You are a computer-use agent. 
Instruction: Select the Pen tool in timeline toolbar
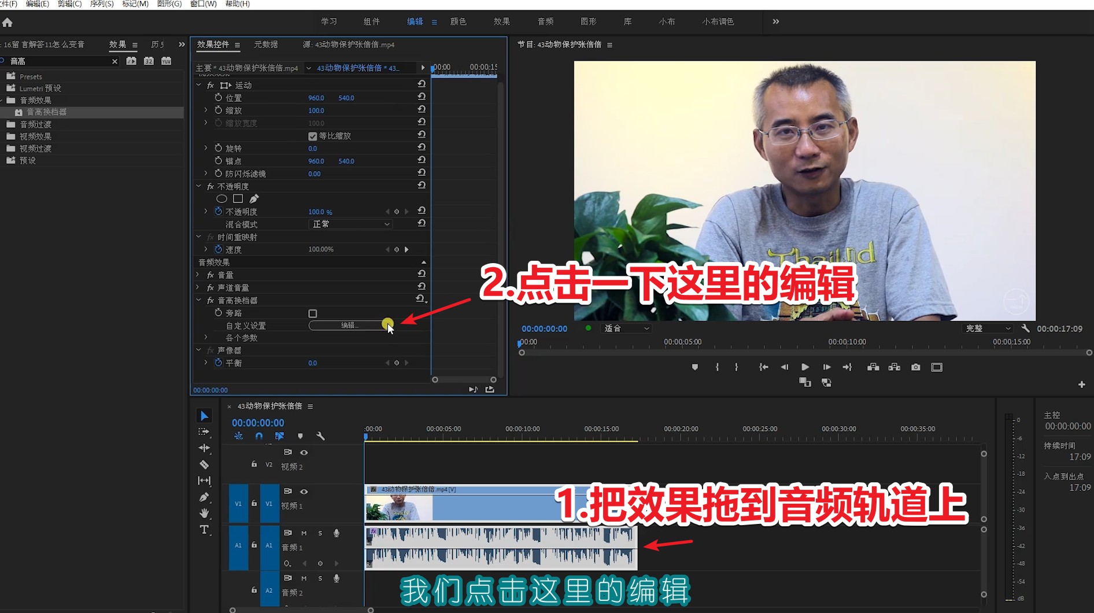pos(204,497)
